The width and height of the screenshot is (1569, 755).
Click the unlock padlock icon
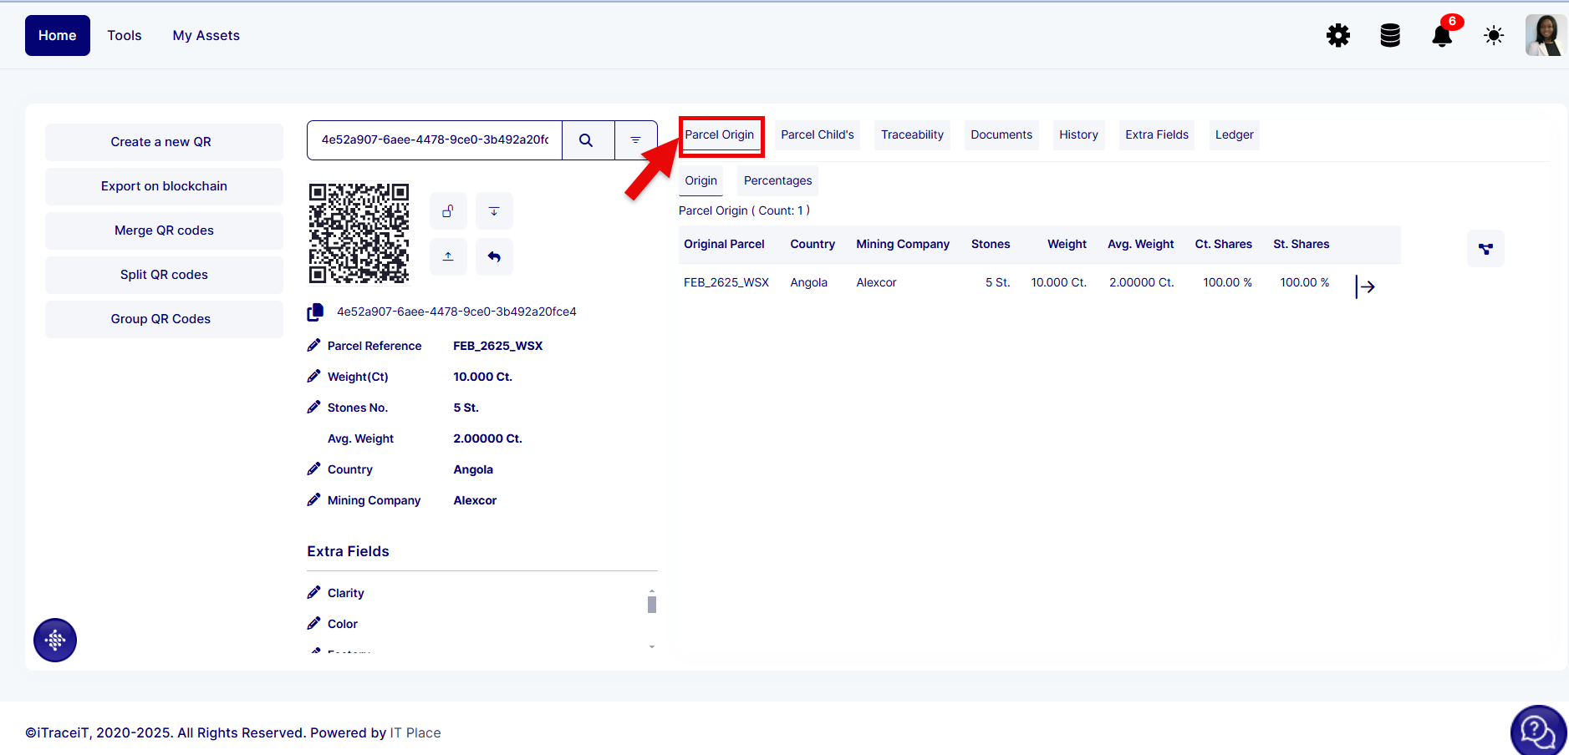(x=448, y=211)
